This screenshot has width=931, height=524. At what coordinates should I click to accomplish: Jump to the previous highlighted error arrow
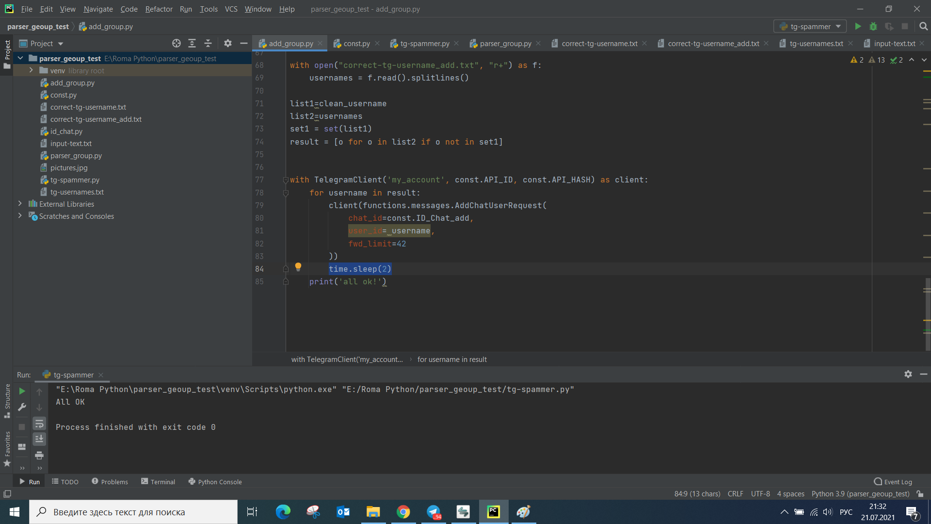[912, 60]
